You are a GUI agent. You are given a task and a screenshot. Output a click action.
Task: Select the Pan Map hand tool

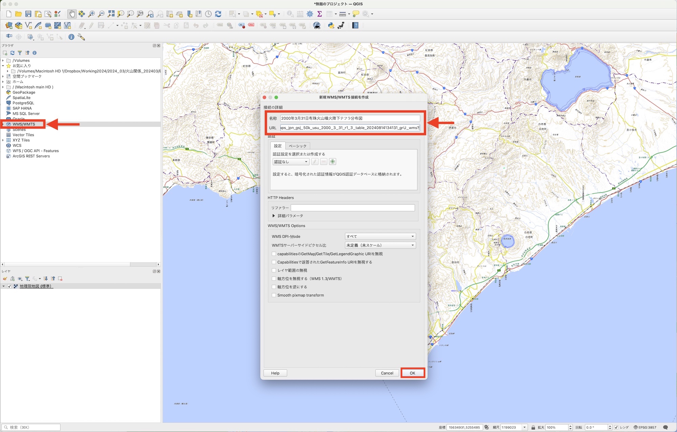(72, 14)
